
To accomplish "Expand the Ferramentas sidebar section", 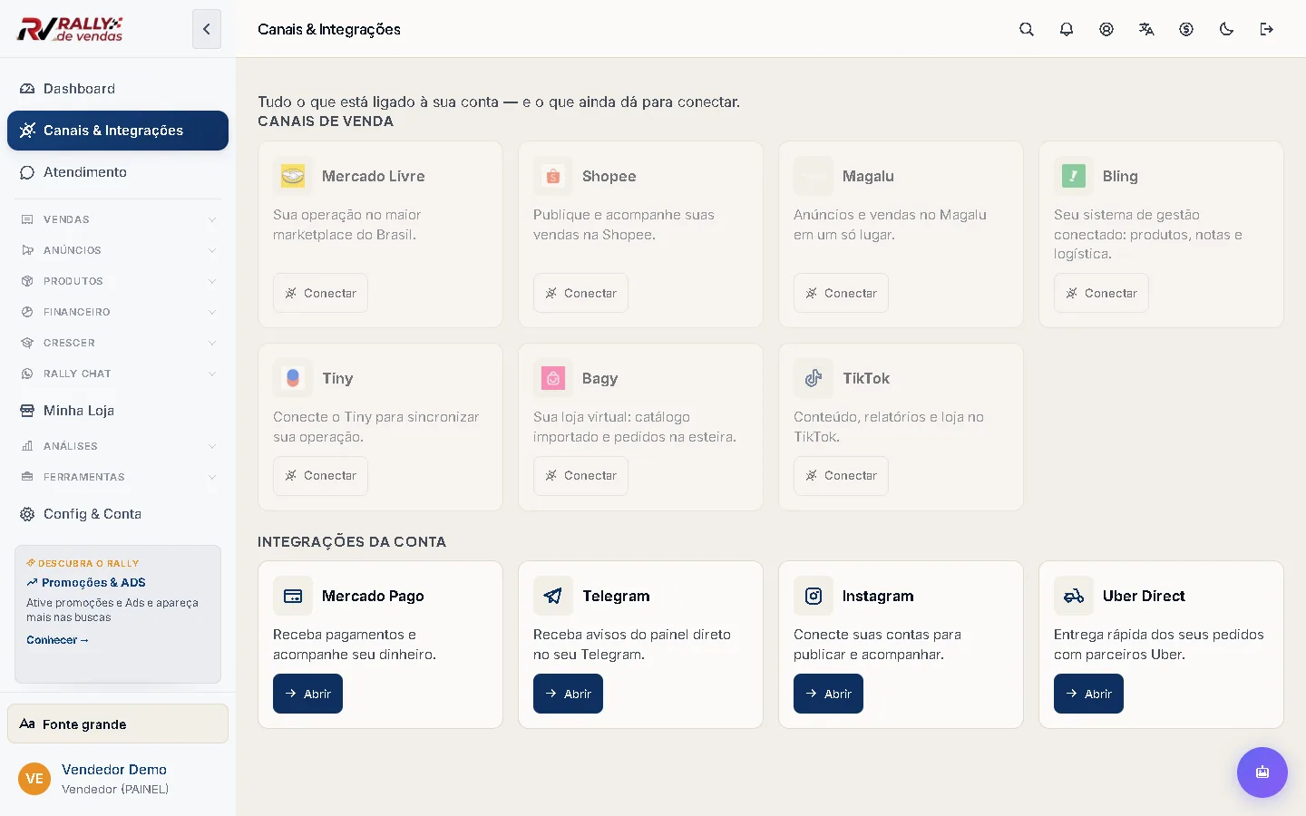I will pos(118,477).
